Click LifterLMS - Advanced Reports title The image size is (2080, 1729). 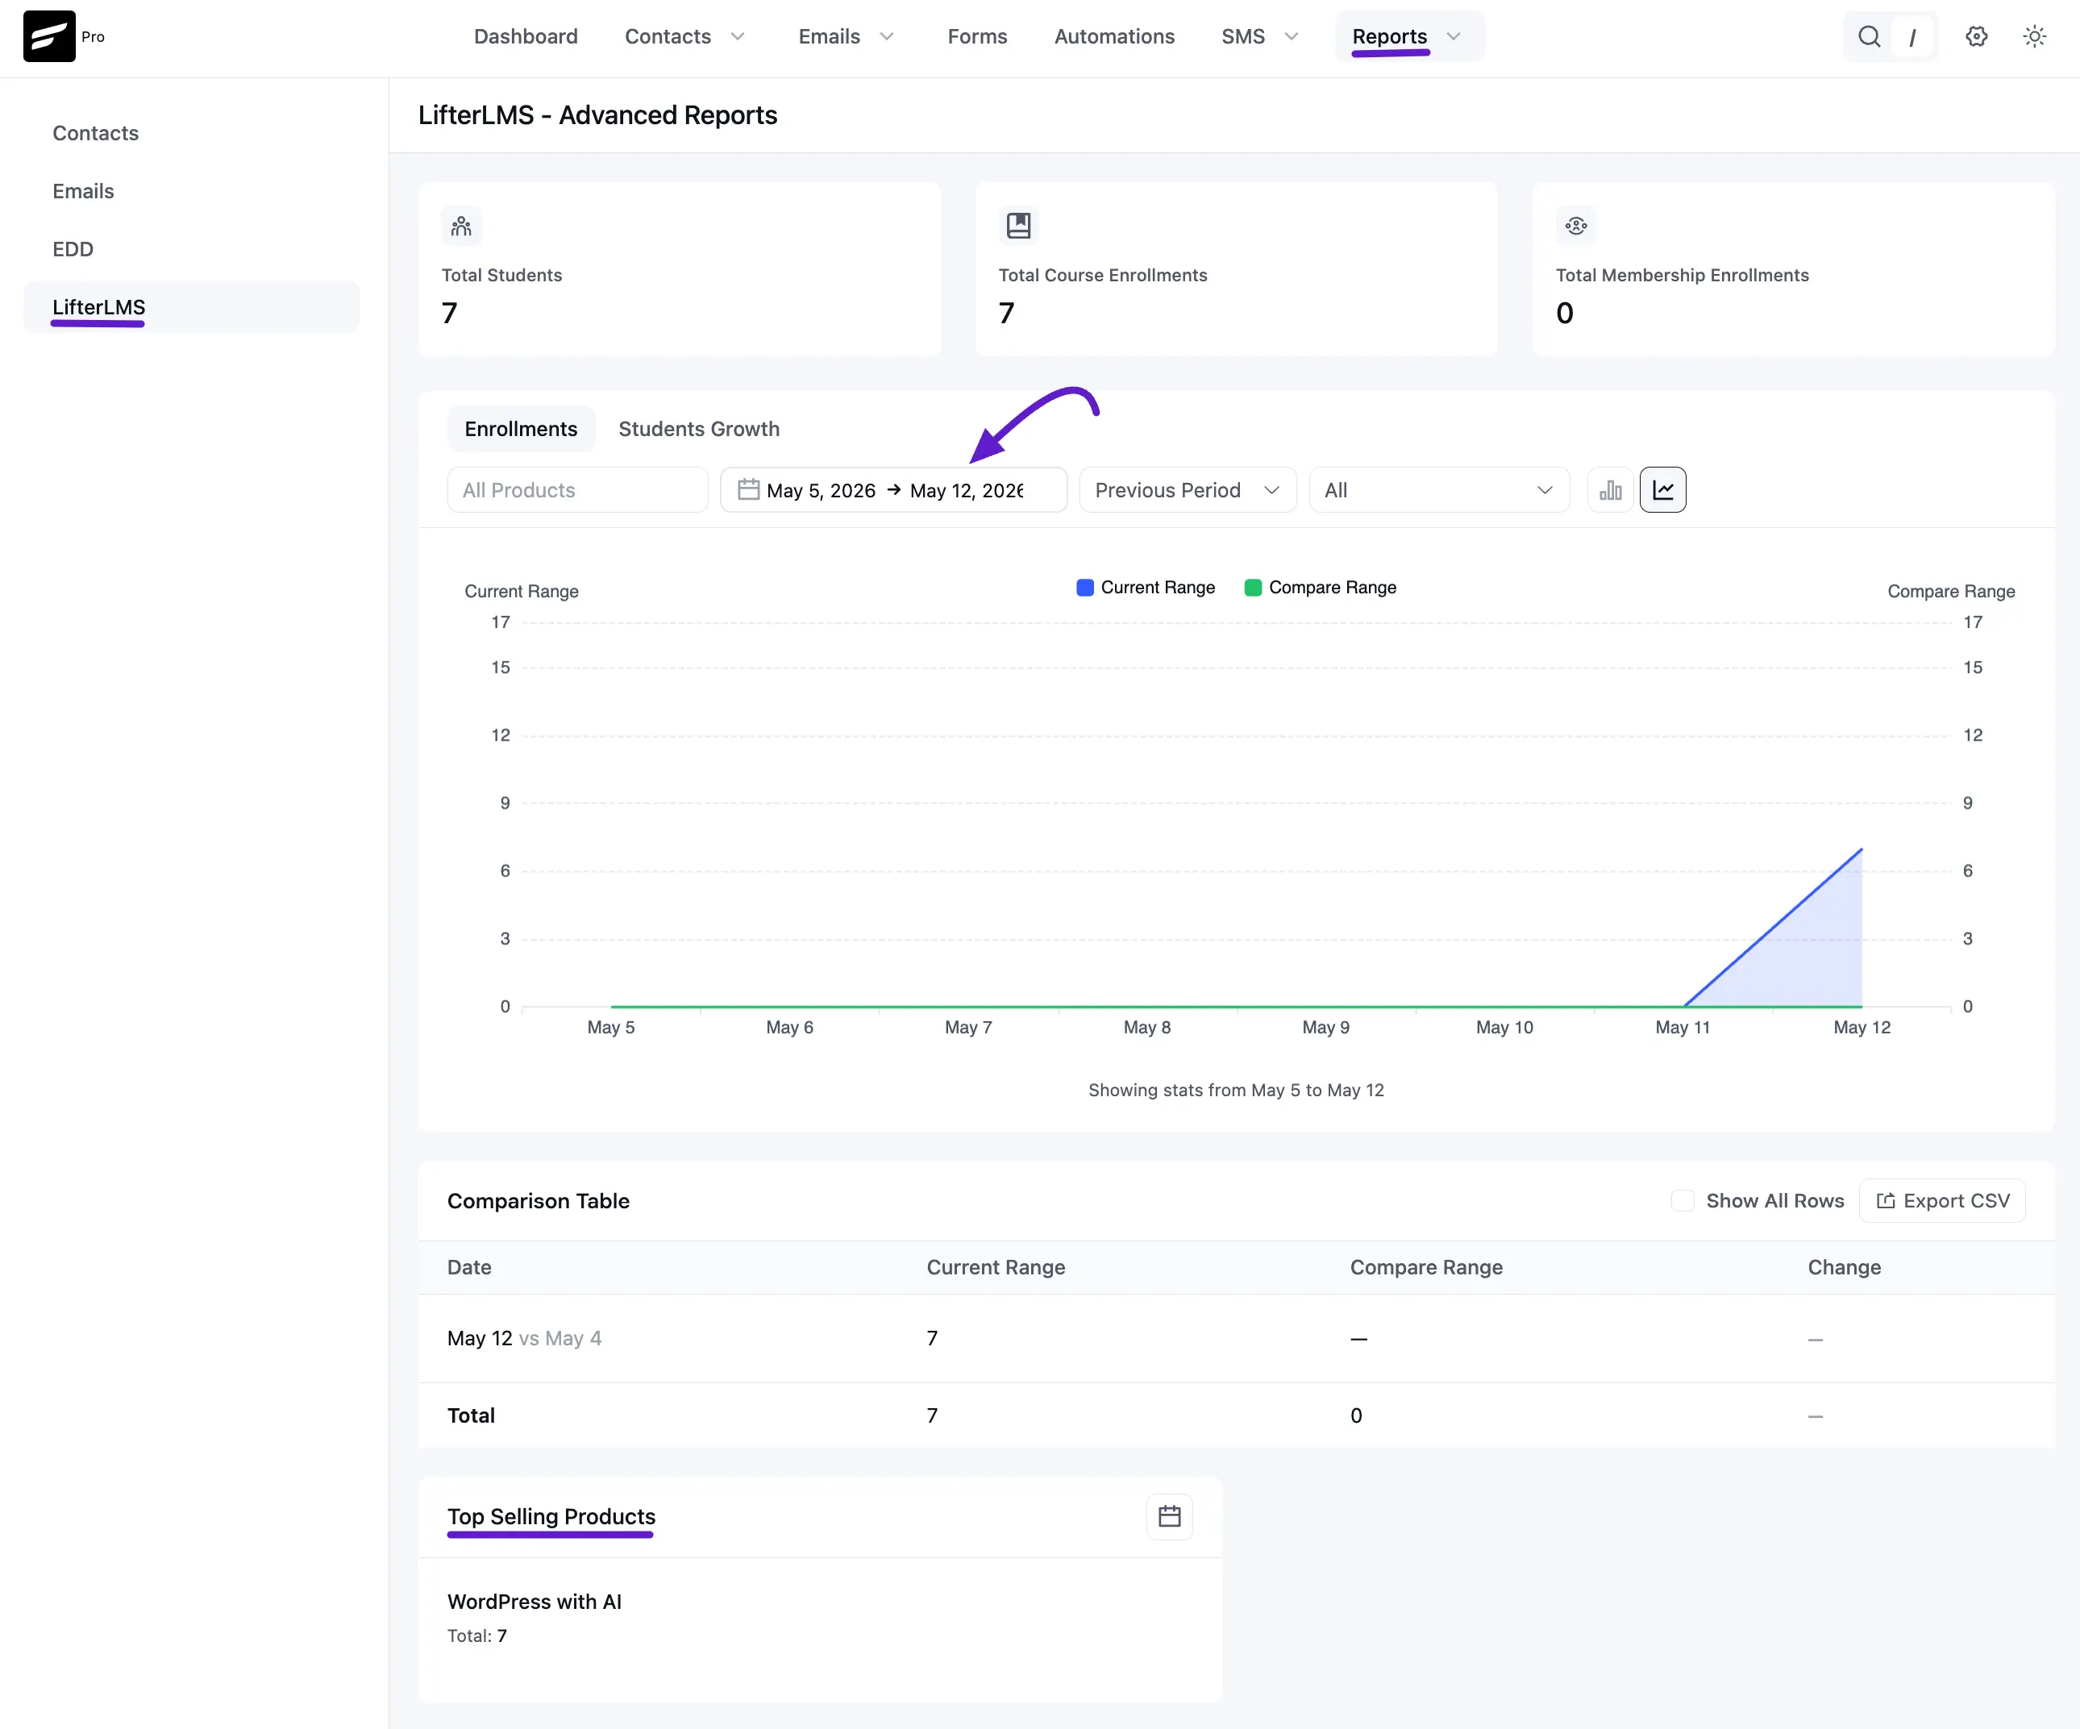(598, 115)
